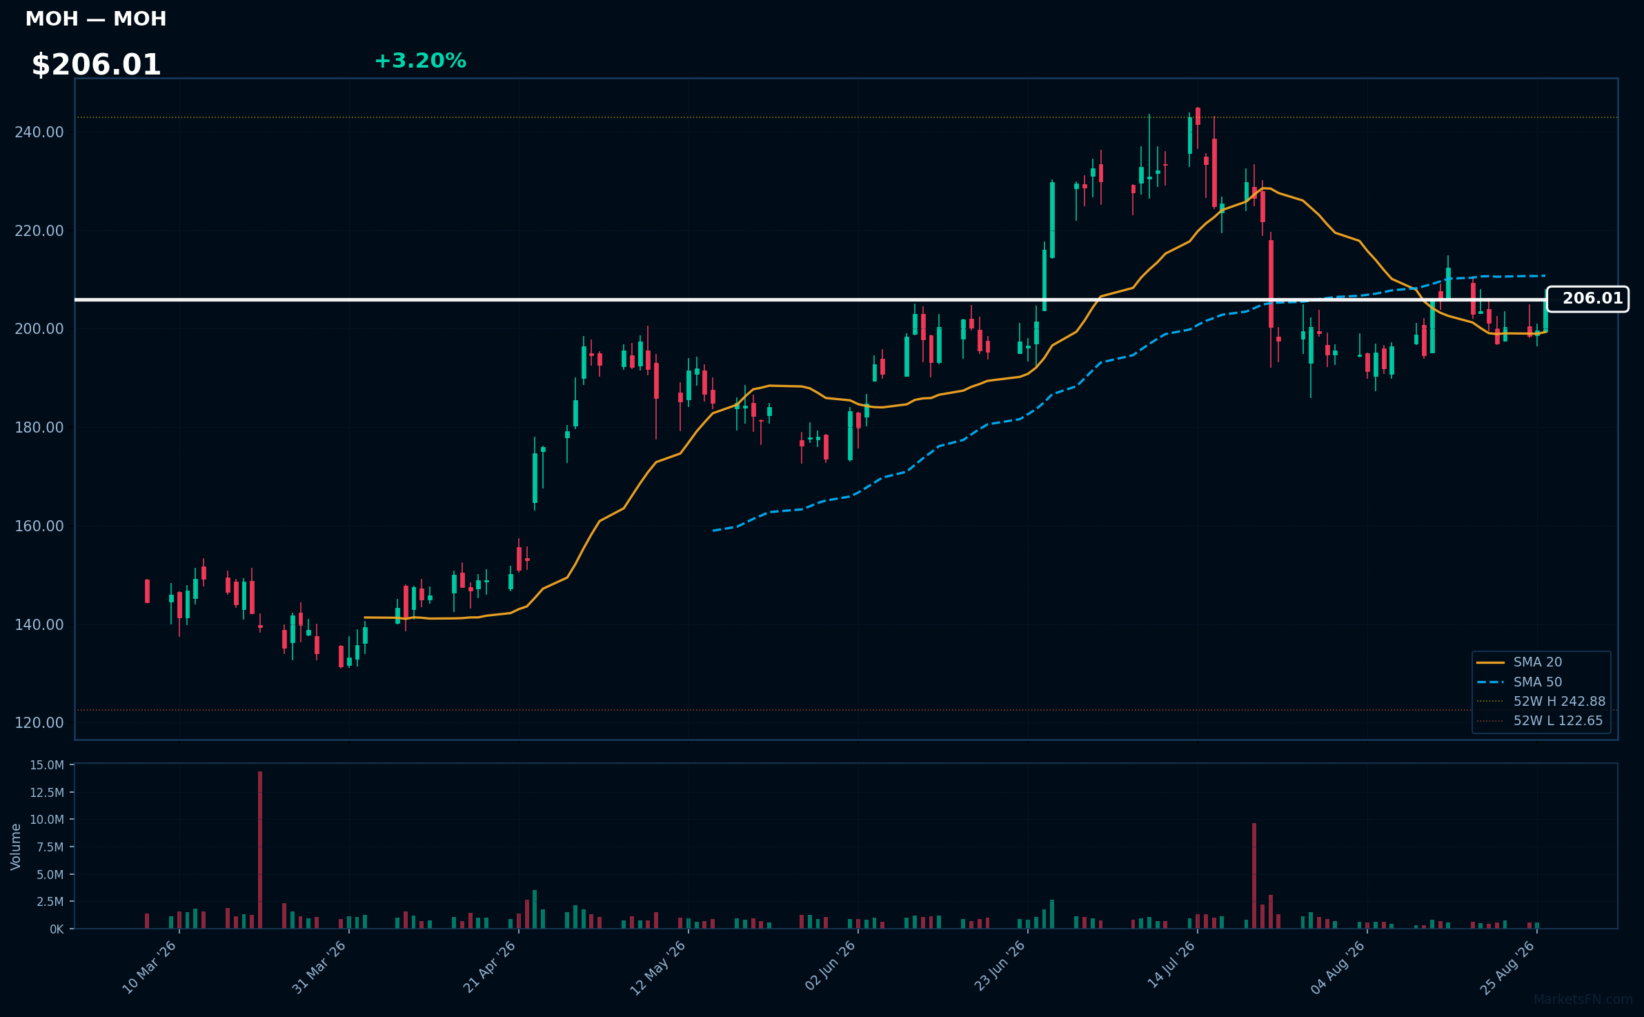Click the 240.00 price axis label
Screen dimensions: 1644x1017
coord(39,132)
